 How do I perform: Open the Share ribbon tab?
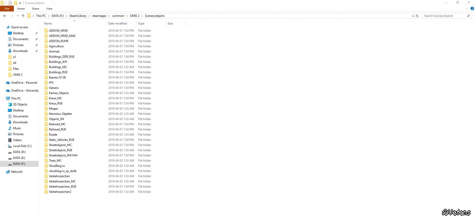point(35,9)
